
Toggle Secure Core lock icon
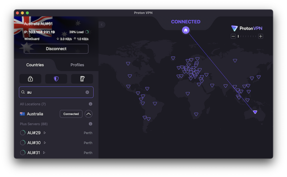30,79
